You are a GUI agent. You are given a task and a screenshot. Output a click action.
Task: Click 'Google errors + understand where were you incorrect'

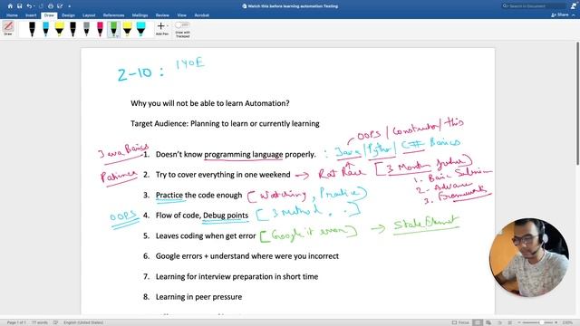pos(247,256)
